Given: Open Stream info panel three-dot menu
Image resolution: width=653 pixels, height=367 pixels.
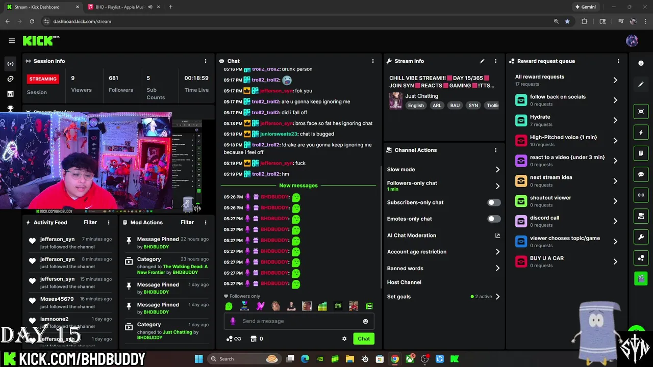Looking at the screenshot, I should coord(495,61).
